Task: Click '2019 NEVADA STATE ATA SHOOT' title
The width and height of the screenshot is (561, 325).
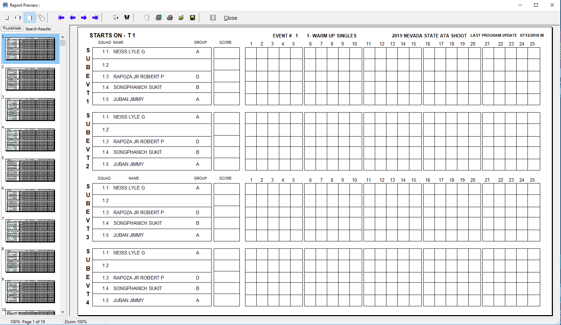Action: [x=429, y=36]
